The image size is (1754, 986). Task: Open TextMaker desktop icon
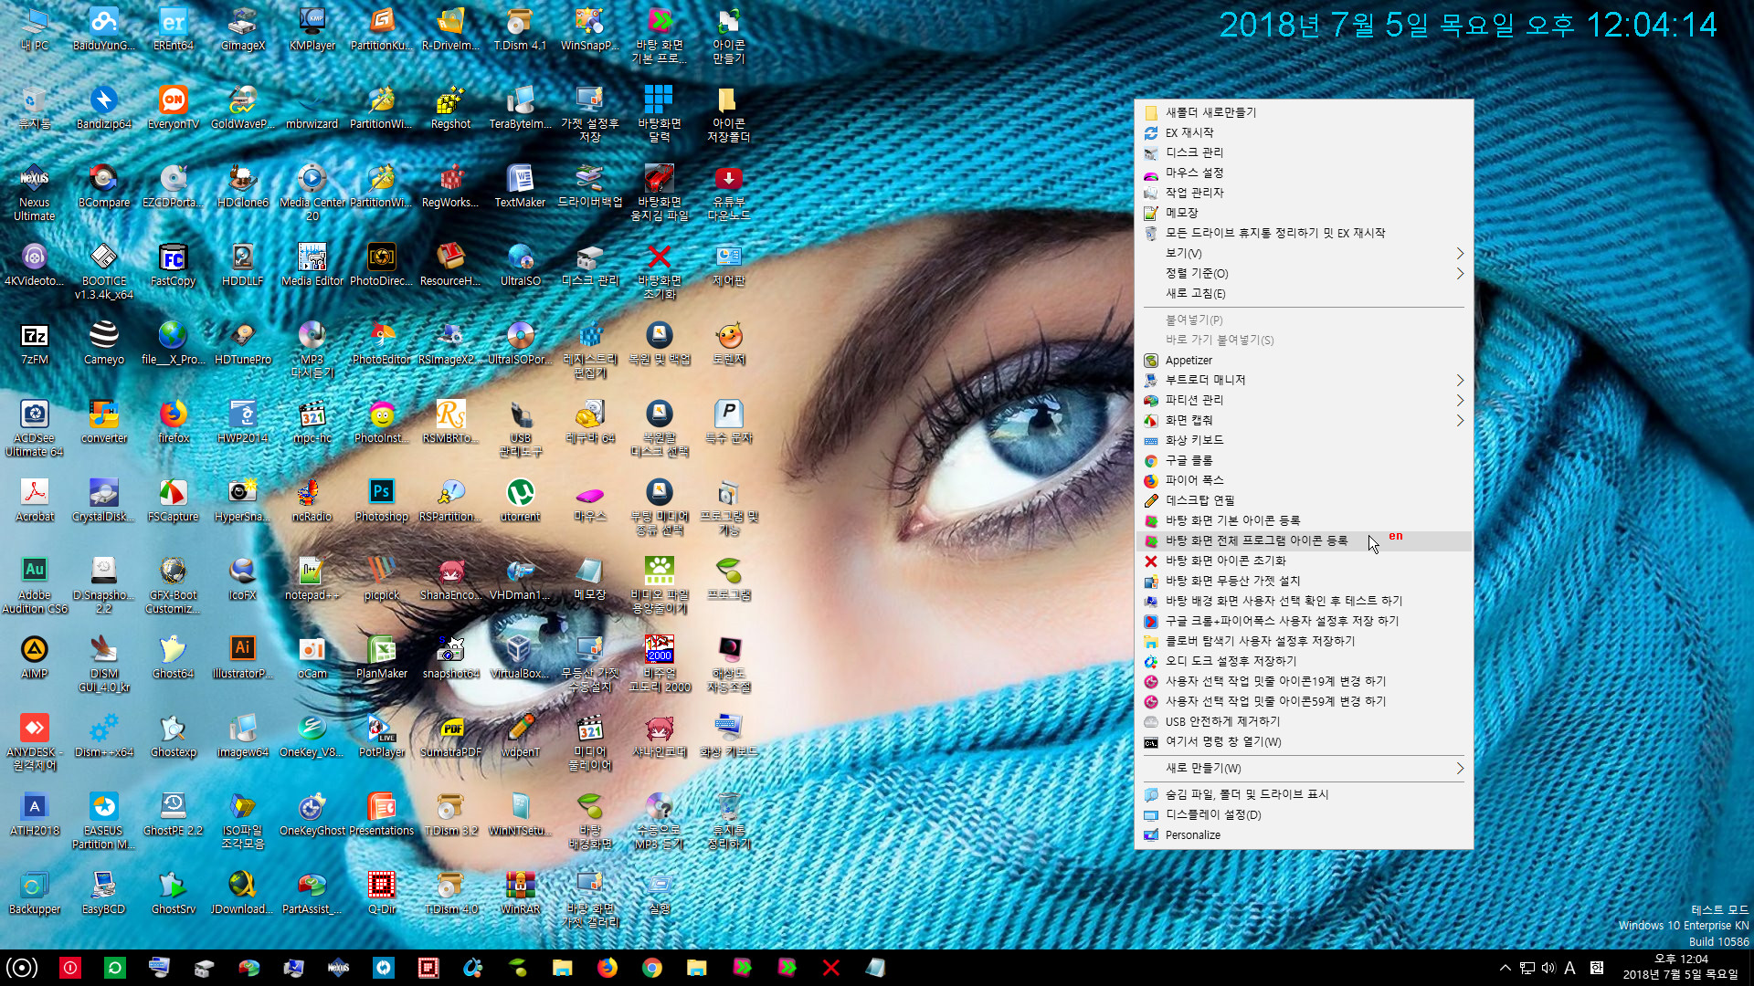click(520, 186)
